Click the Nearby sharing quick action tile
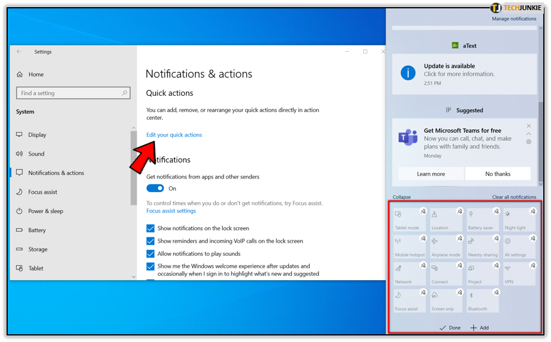 tap(482, 247)
